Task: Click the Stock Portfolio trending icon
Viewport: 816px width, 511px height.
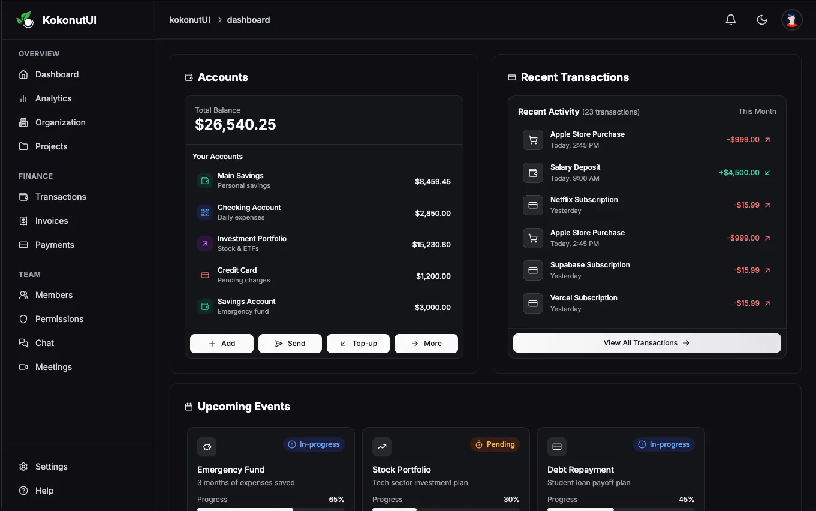Action: 382,447
